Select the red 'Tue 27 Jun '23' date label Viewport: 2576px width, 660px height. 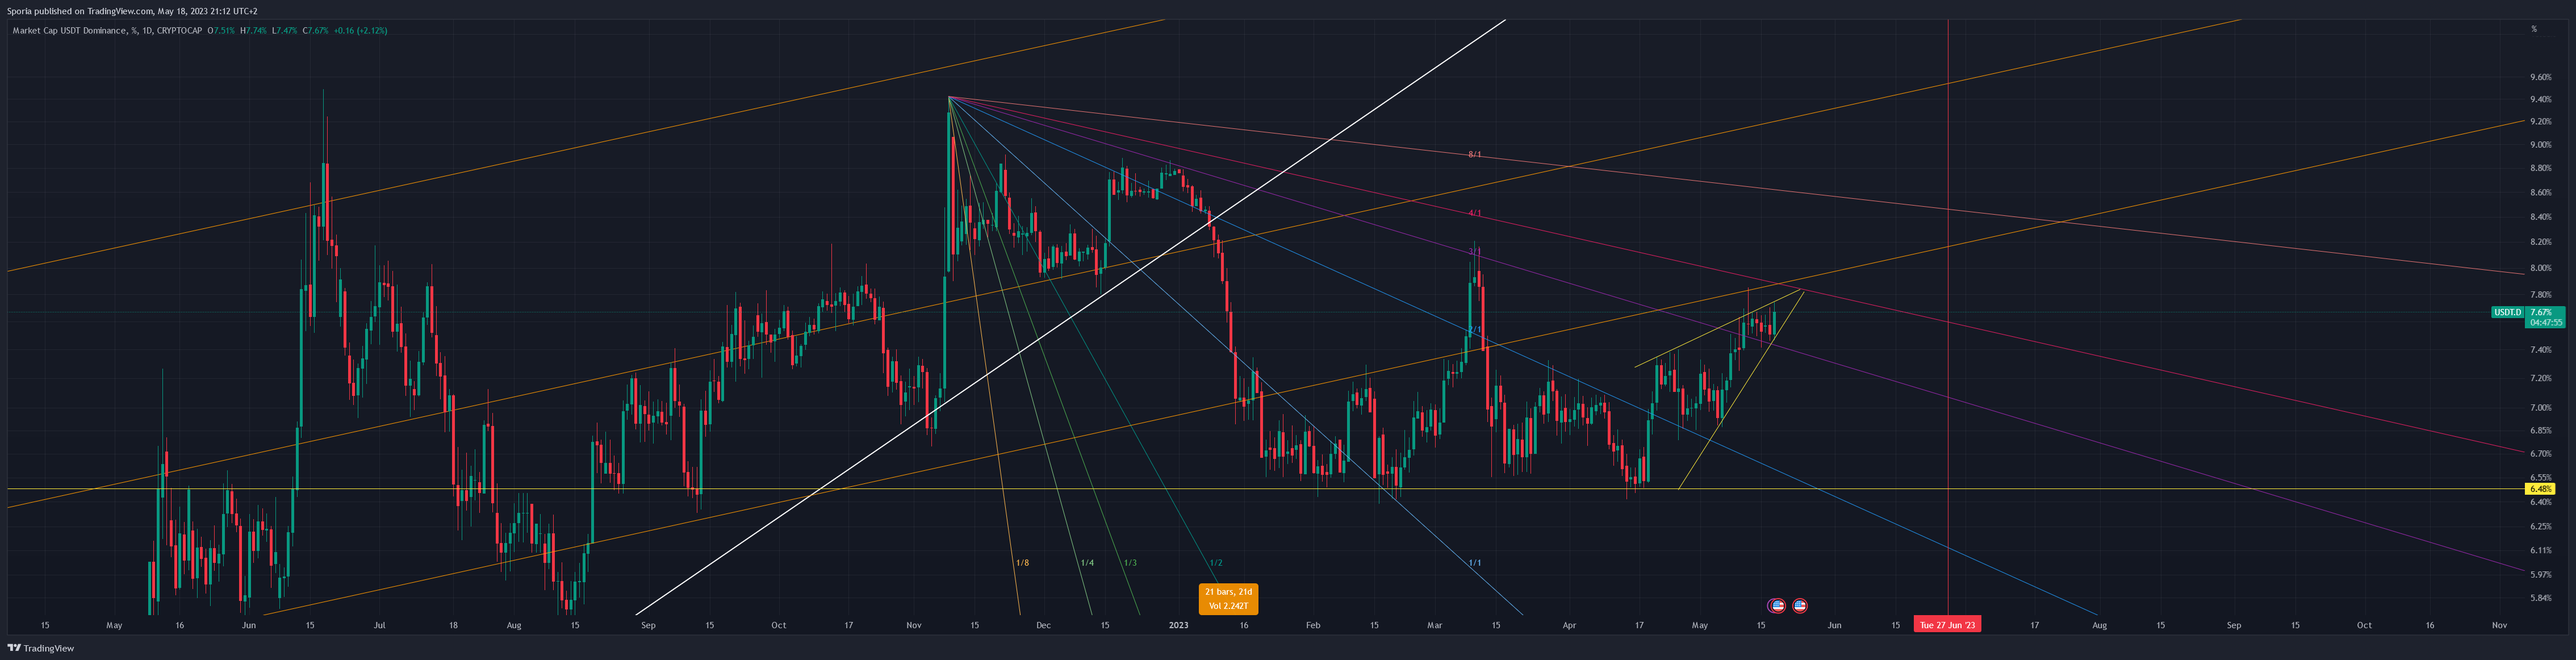click(1947, 625)
